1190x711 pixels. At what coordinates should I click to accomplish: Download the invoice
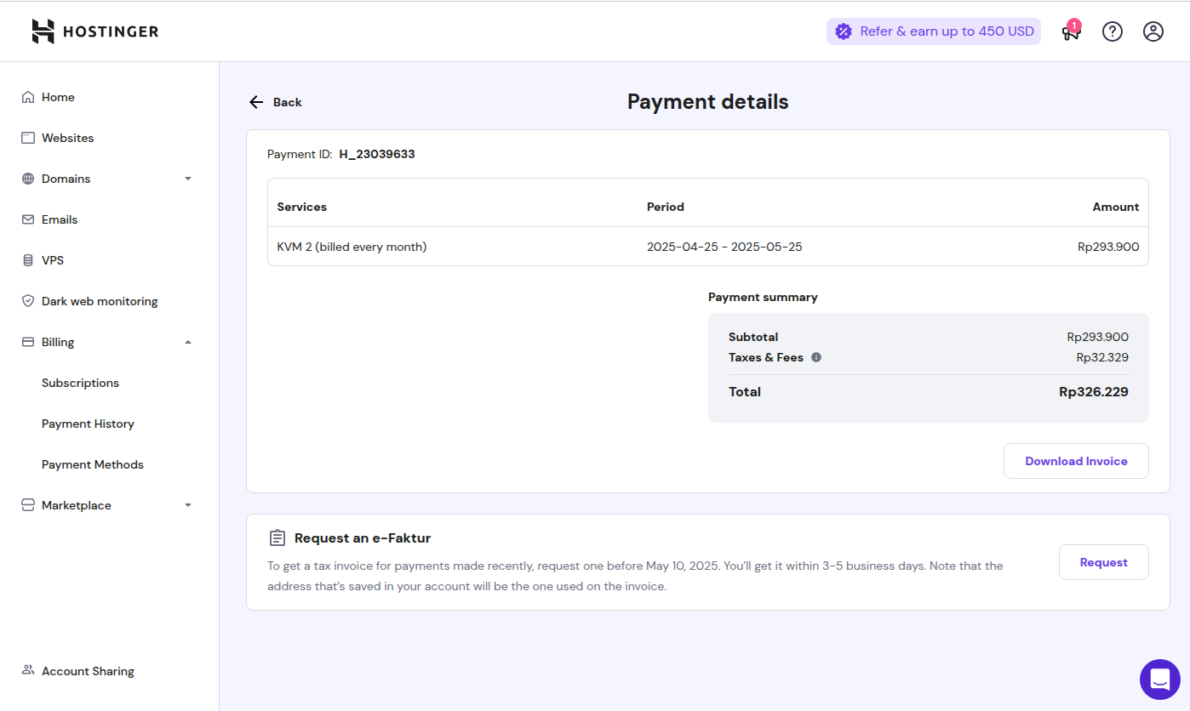tap(1076, 461)
